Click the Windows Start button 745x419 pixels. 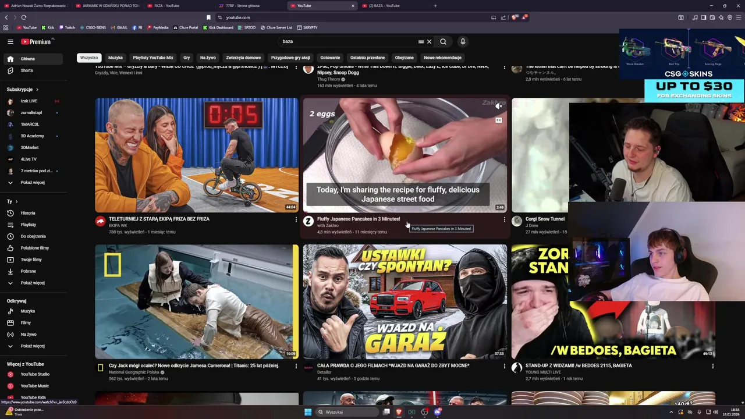click(308, 412)
